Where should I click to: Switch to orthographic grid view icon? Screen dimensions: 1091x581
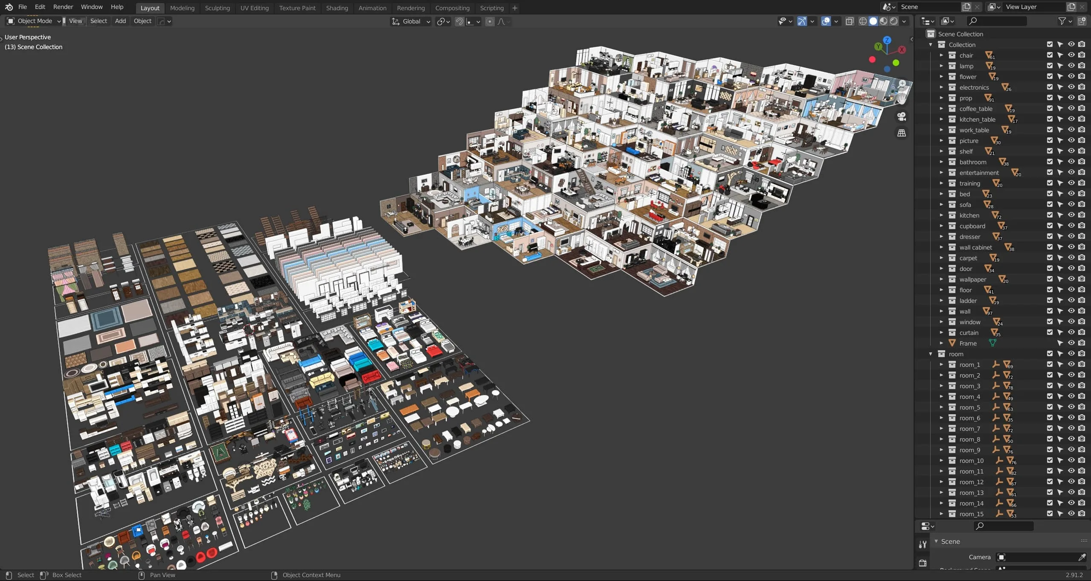(x=901, y=133)
